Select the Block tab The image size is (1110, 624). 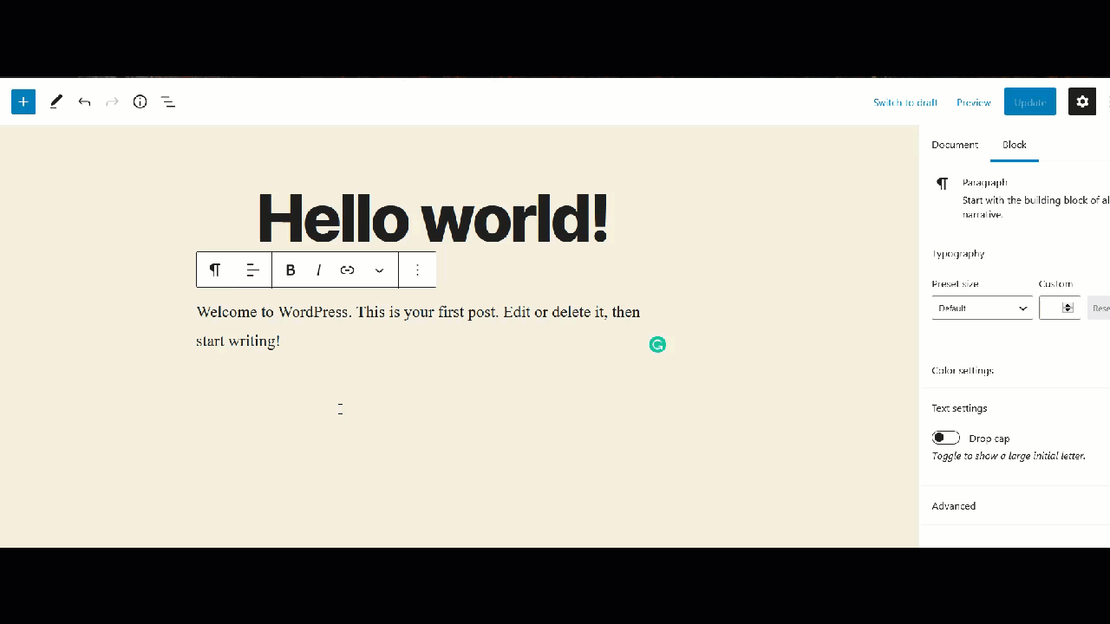point(1014,145)
